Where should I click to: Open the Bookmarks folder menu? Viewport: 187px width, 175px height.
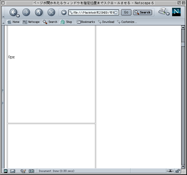(x=86, y=22)
